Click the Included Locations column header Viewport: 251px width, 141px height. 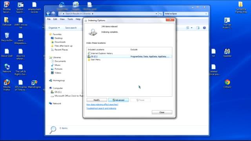click(x=96, y=50)
